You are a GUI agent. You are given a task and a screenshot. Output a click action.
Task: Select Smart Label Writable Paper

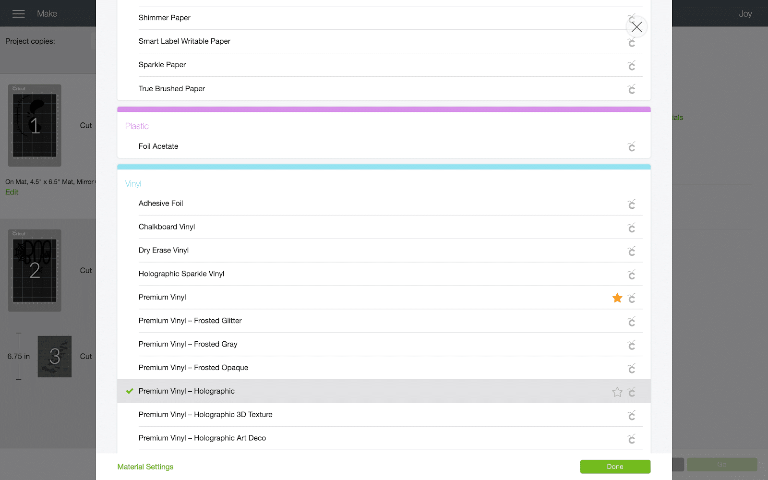pyautogui.click(x=384, y=41)
